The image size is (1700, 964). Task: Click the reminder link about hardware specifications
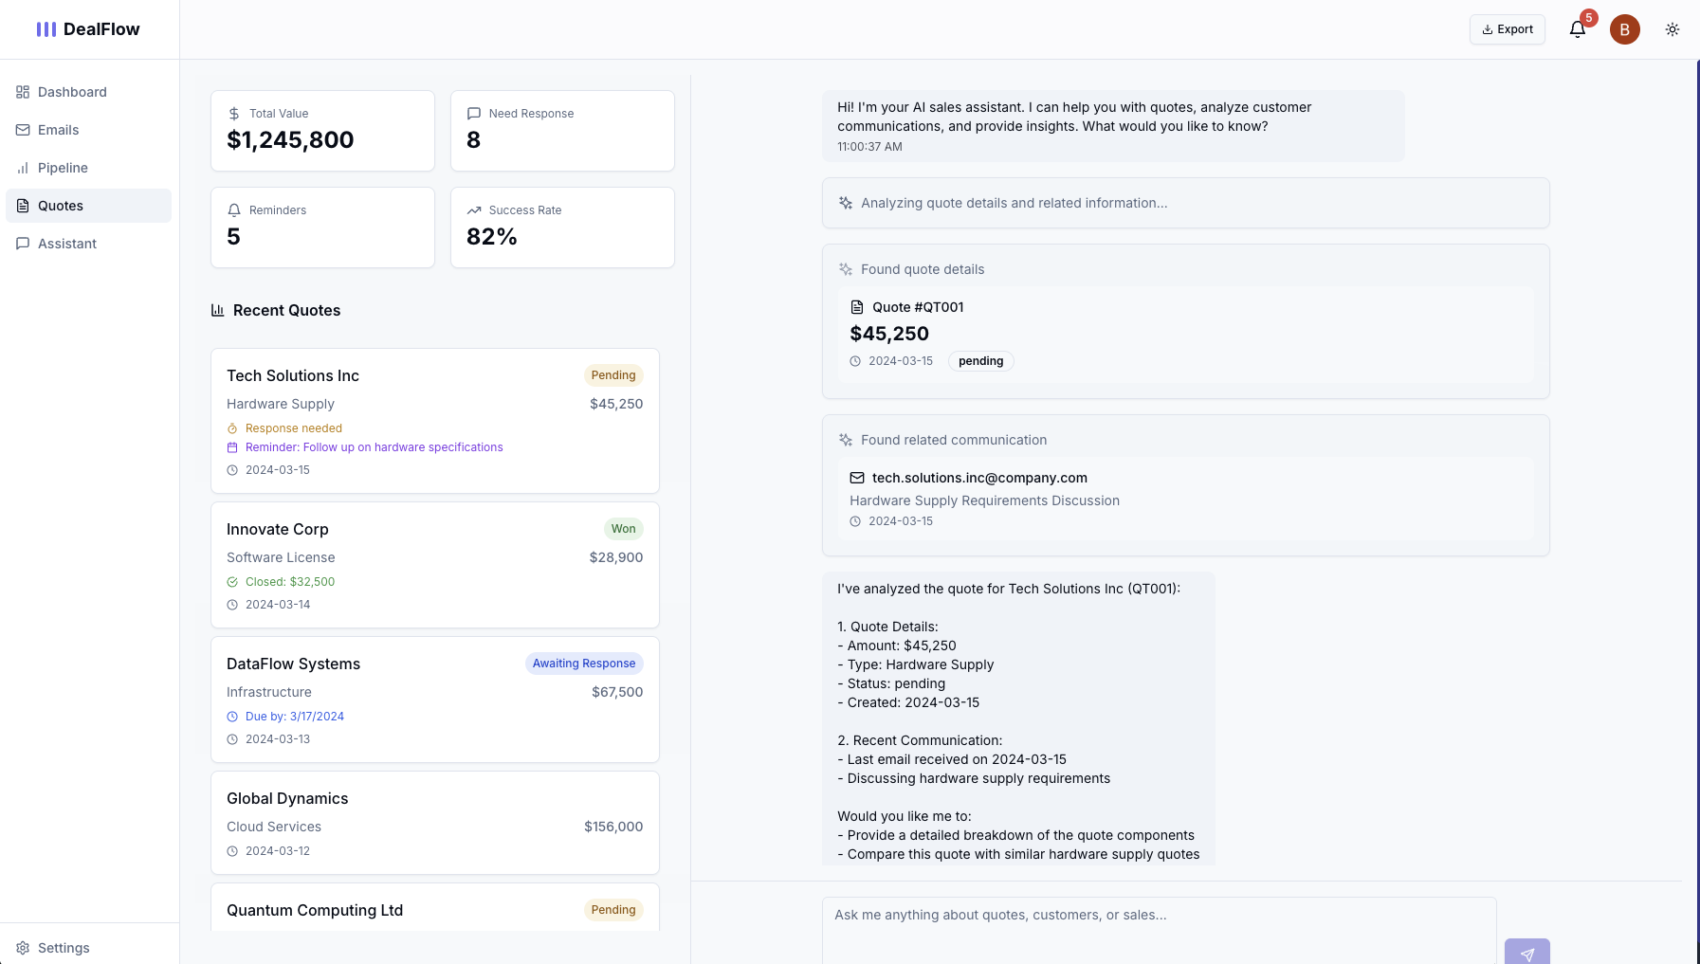(x=374, y=447)
